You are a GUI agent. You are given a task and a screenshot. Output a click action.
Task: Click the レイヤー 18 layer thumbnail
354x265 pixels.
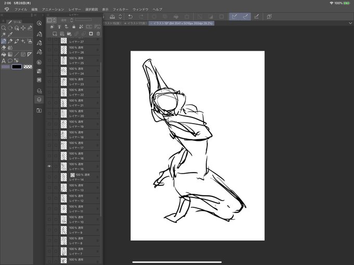64,135
